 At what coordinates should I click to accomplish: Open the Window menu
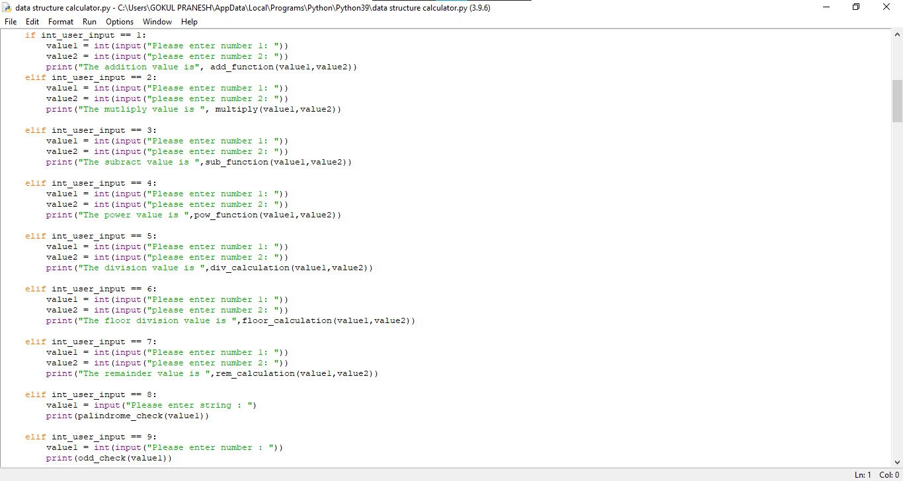(x=157, y=22)
